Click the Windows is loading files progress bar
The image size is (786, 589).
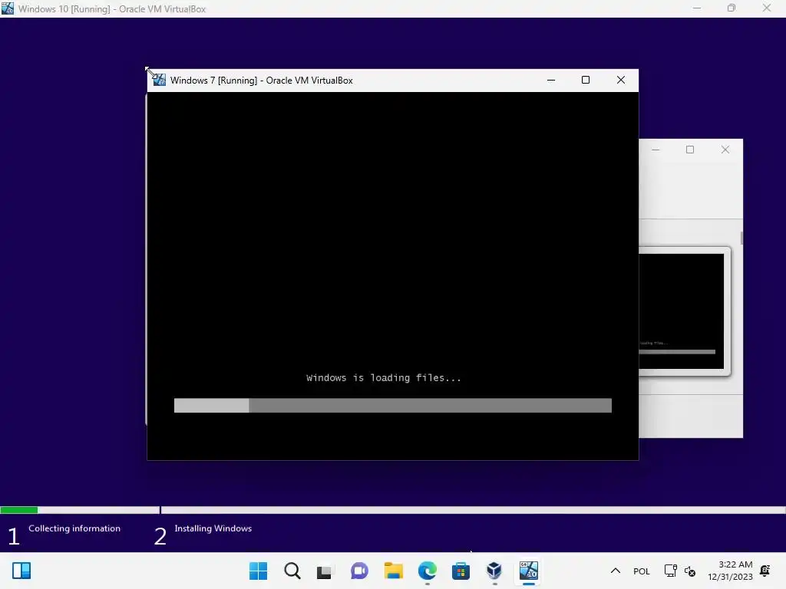(392, 406)
